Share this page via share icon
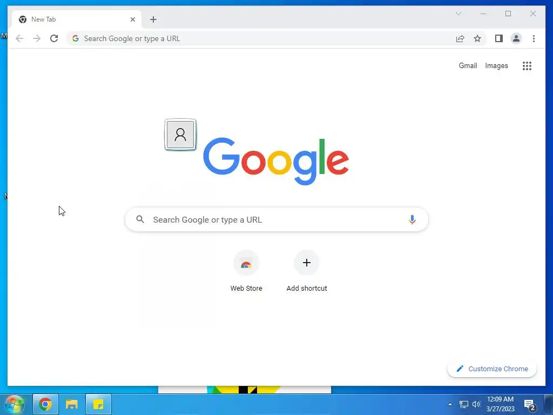 (x=460, y=38)
